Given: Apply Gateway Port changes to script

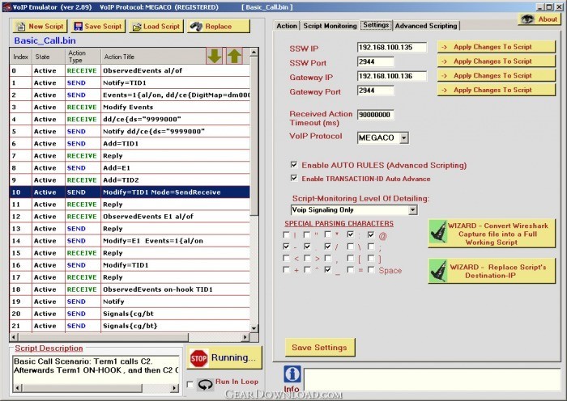Looking at the screenshot, I should tap(496, 90).
